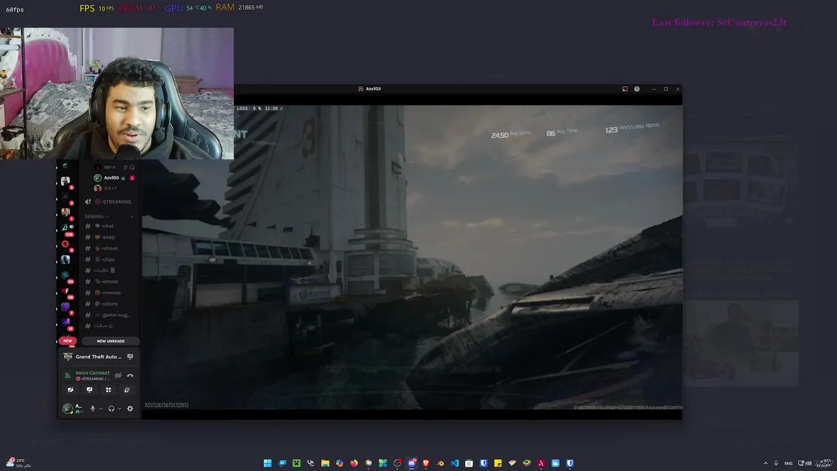
Task: Expand headphone output options arrow
Action: click(120, 409)
